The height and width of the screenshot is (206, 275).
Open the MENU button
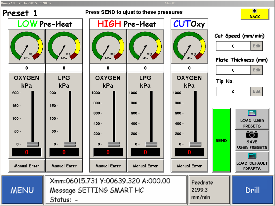(x=22, y=190)
